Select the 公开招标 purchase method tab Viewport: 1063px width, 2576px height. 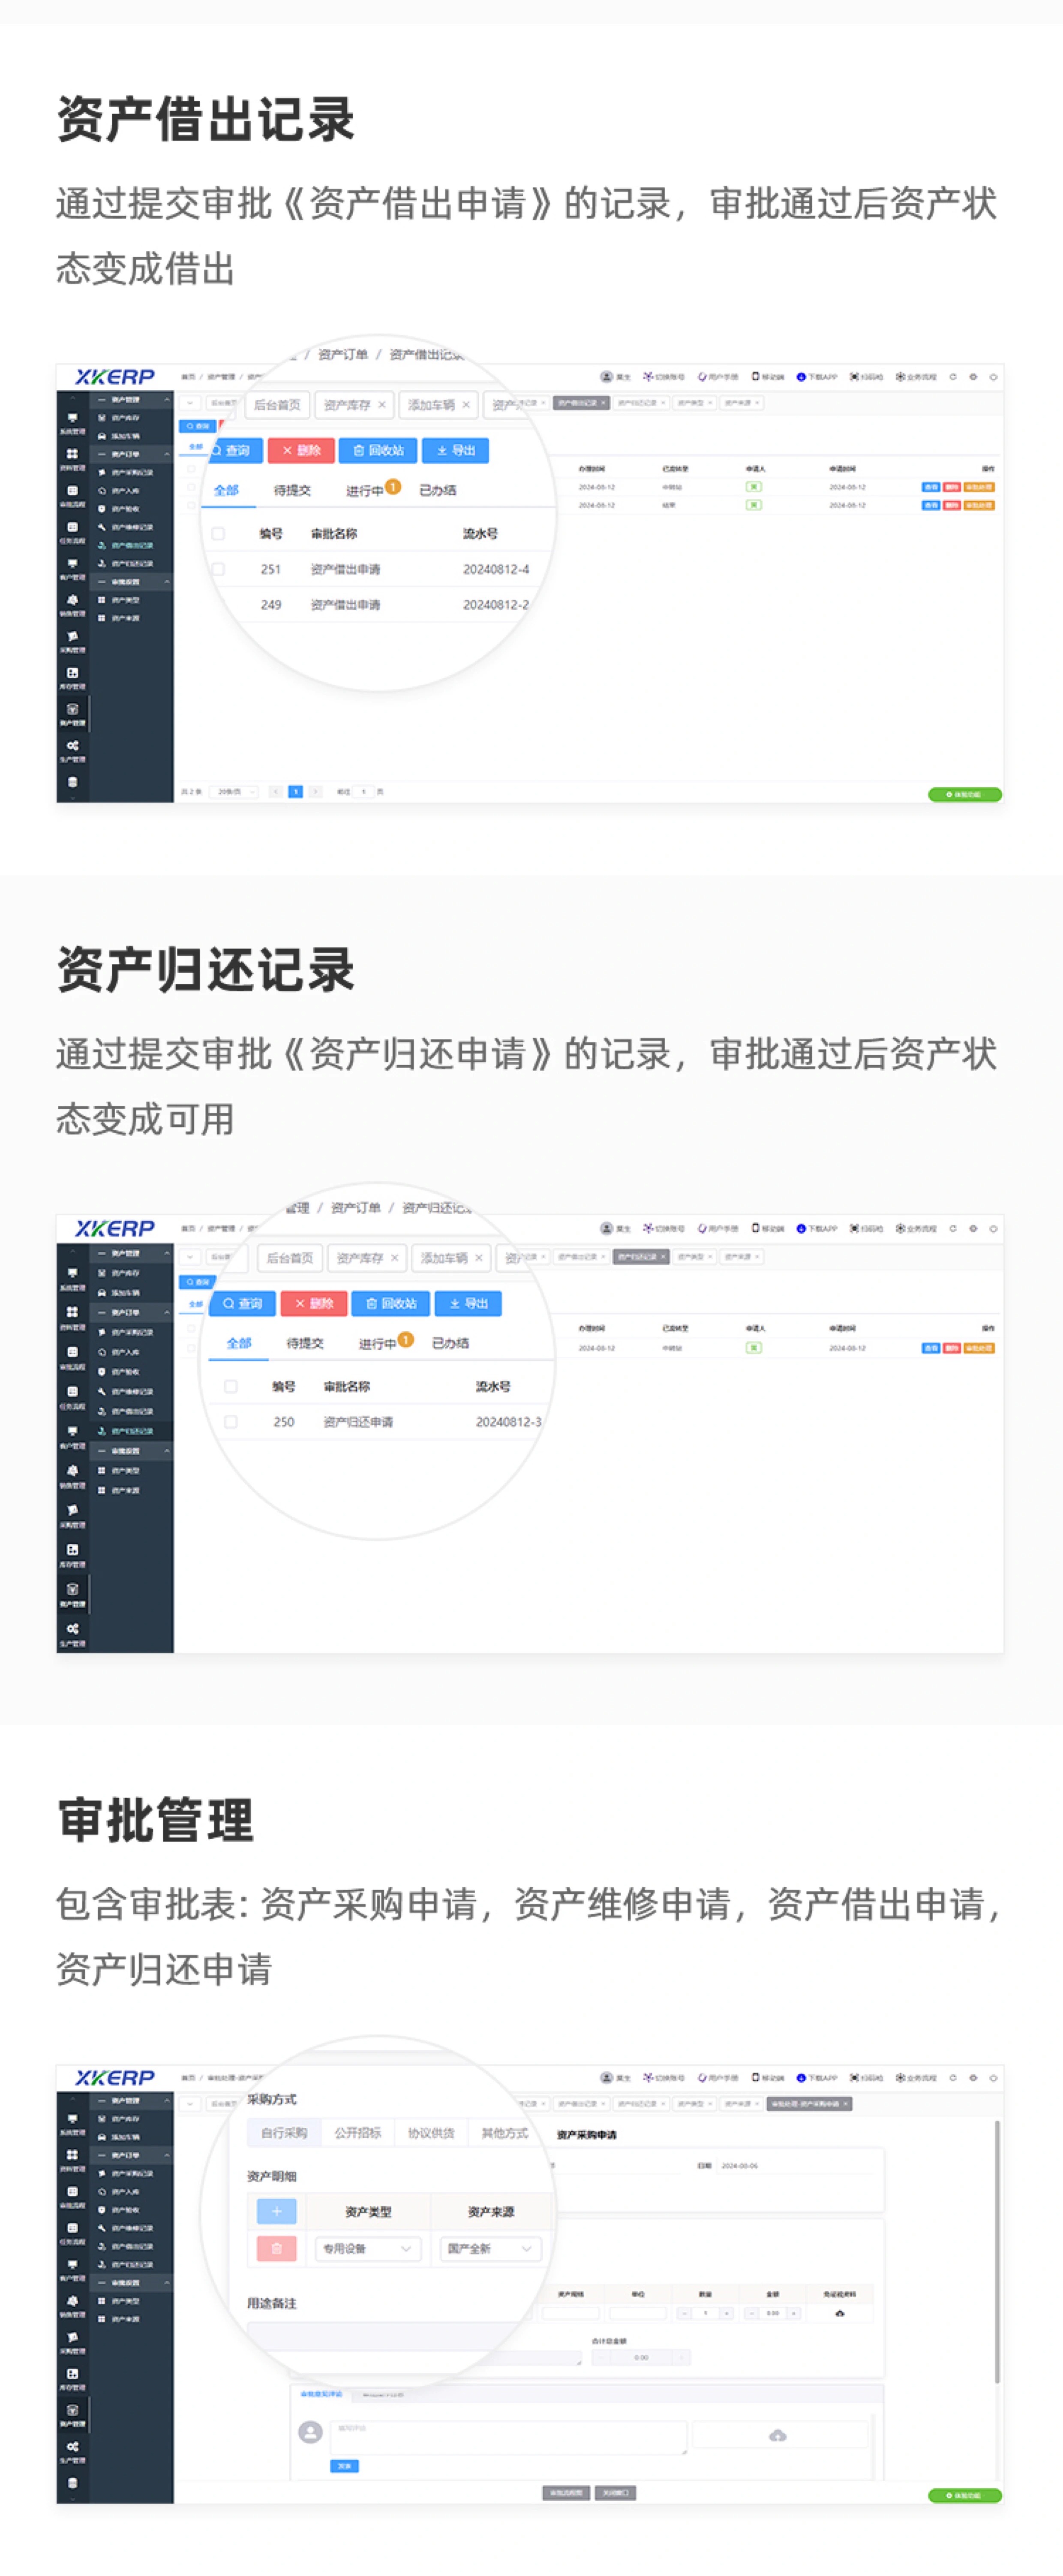(x=357, y=2133)
